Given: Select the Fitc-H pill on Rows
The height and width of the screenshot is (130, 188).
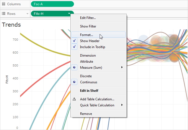Looking at the screenshot, I should [52, 14].
